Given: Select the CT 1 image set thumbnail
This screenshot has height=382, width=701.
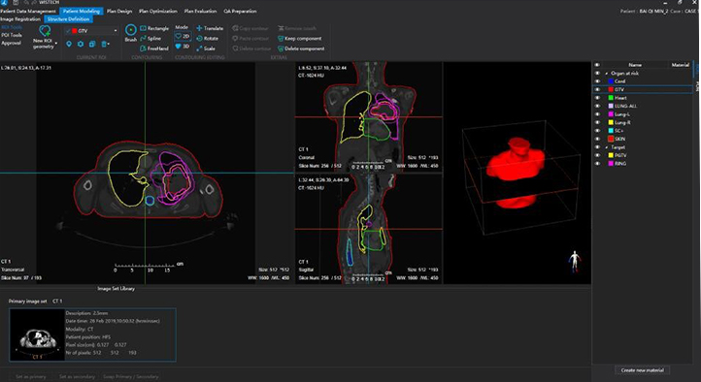Looking at the screenshot, I should [x=37, y=334].
